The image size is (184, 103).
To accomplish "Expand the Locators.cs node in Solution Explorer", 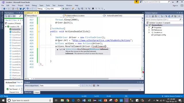I will (x=149, y=32).
